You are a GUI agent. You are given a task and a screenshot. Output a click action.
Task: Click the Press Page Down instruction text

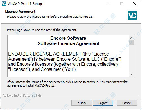coord(42,30)
